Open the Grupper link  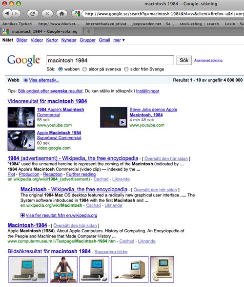pos(87,40)
